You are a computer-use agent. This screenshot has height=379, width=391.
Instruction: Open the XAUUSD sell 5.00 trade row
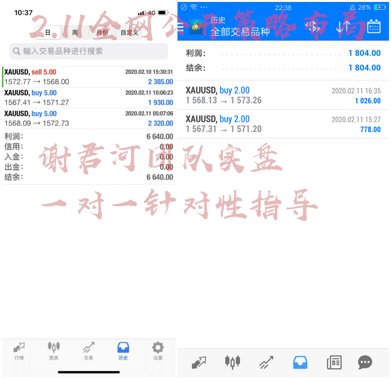click(x=89, y=77)
